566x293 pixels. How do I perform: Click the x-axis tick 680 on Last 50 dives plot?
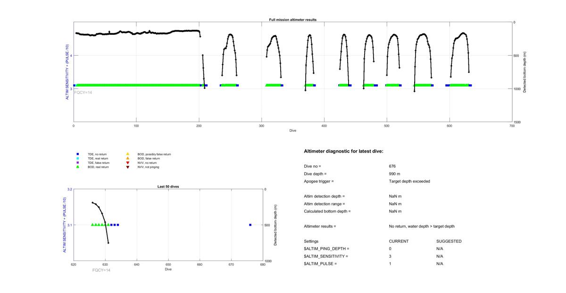point(263,265)
